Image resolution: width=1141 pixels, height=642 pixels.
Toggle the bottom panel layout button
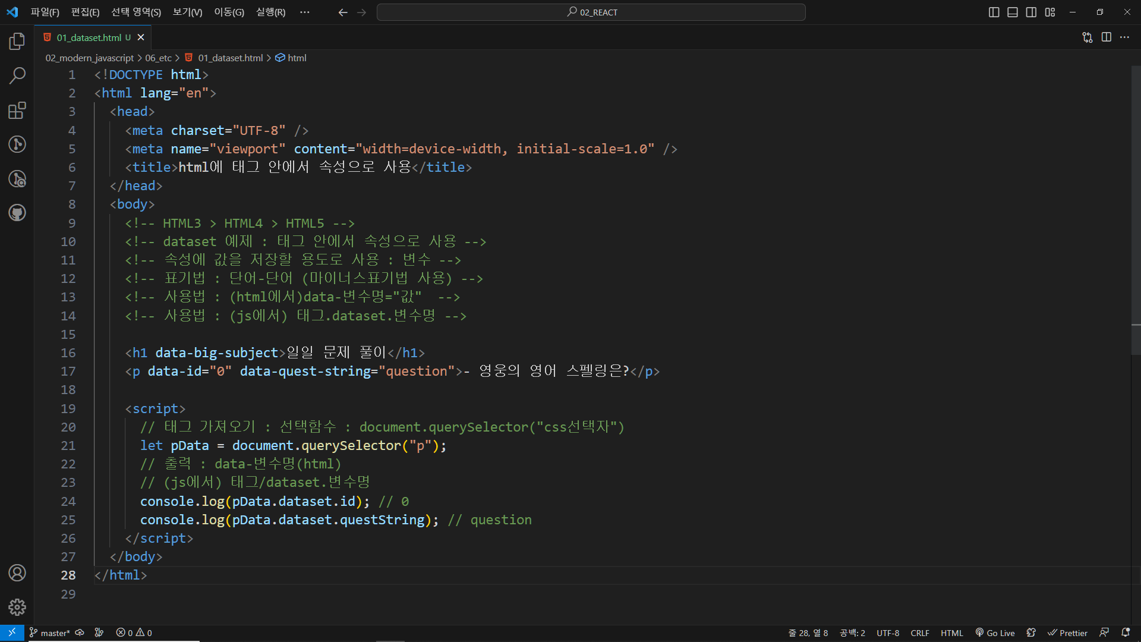pos(1013,12)
